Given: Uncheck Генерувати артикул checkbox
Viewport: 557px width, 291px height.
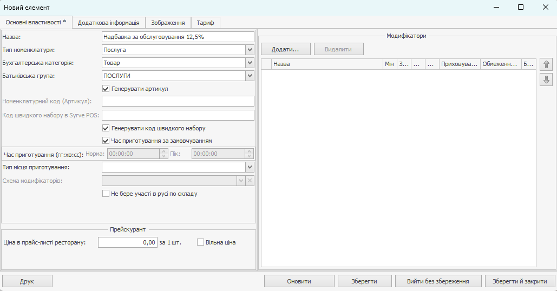Looking at the screenshot, I should (106, 89).
